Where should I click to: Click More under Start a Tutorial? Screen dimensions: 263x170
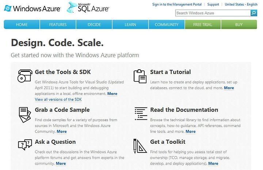point(229,88)
